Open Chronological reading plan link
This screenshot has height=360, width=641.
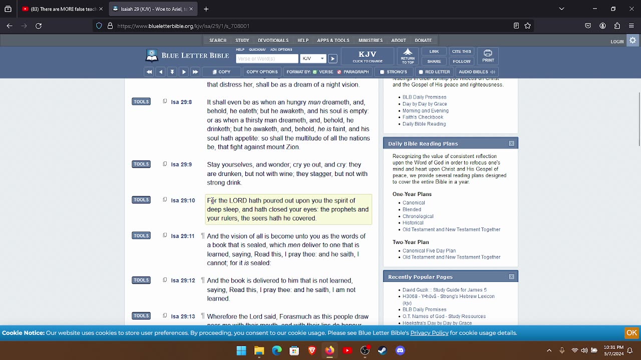click(x=418, y=216)
